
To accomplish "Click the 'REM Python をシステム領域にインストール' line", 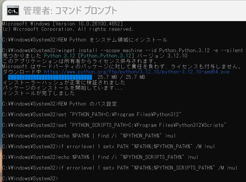I will click(x=85, y=40).
